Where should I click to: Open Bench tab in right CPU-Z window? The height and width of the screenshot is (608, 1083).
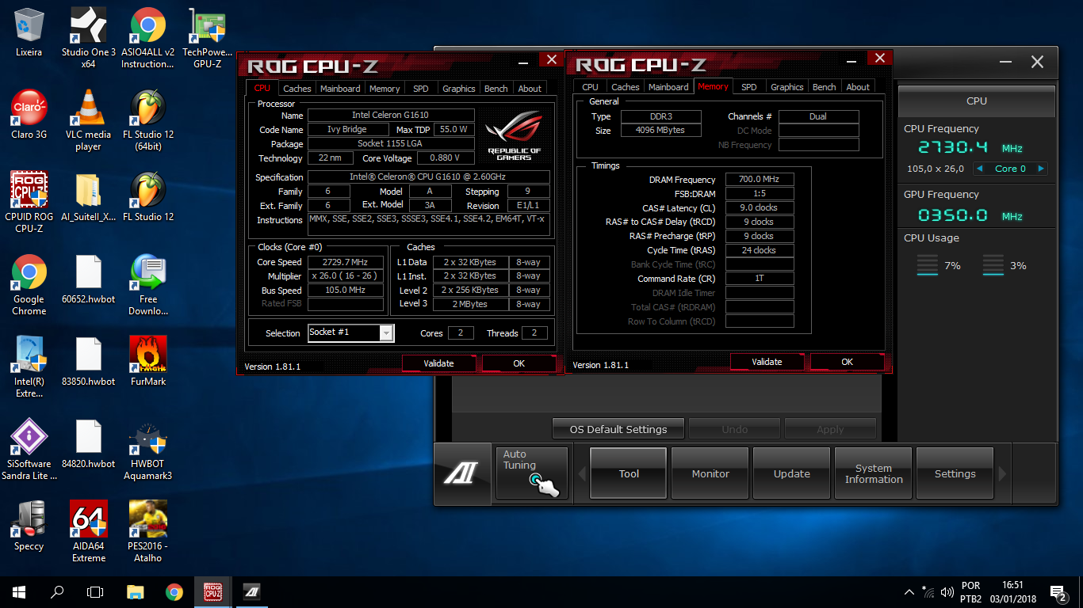[x=825, y=87]
